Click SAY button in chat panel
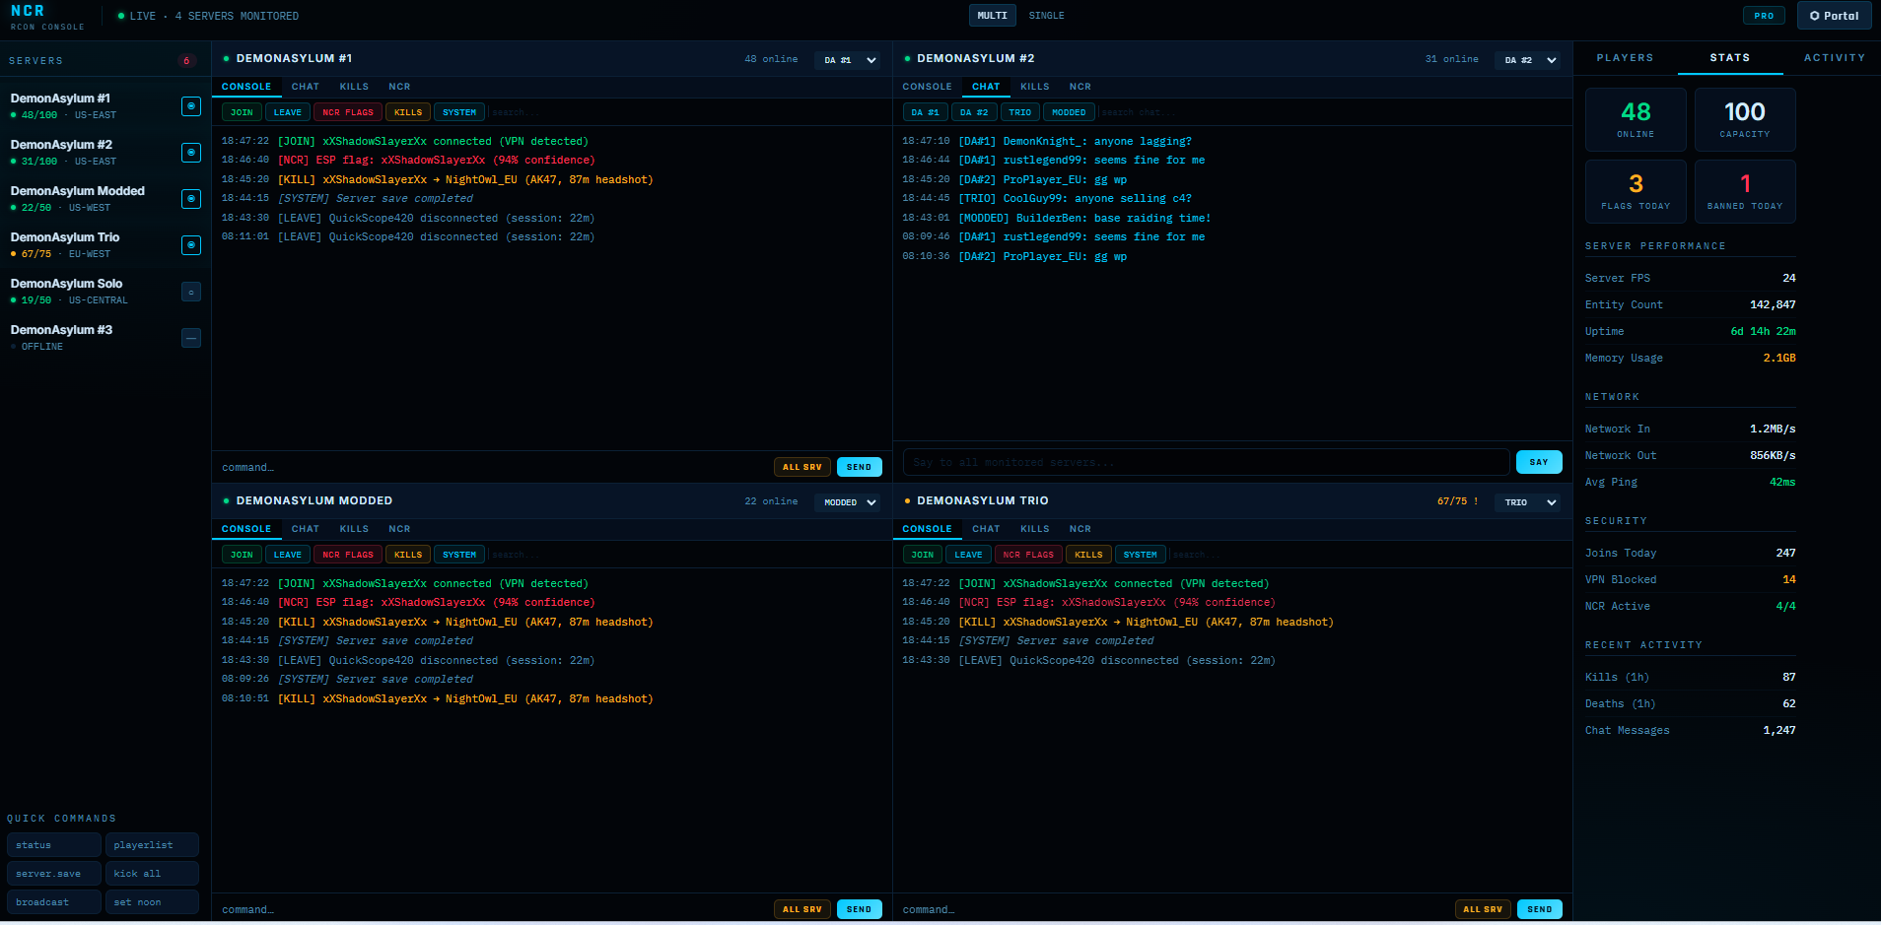Screen dimensions: 1881x925 point(1538,462)
